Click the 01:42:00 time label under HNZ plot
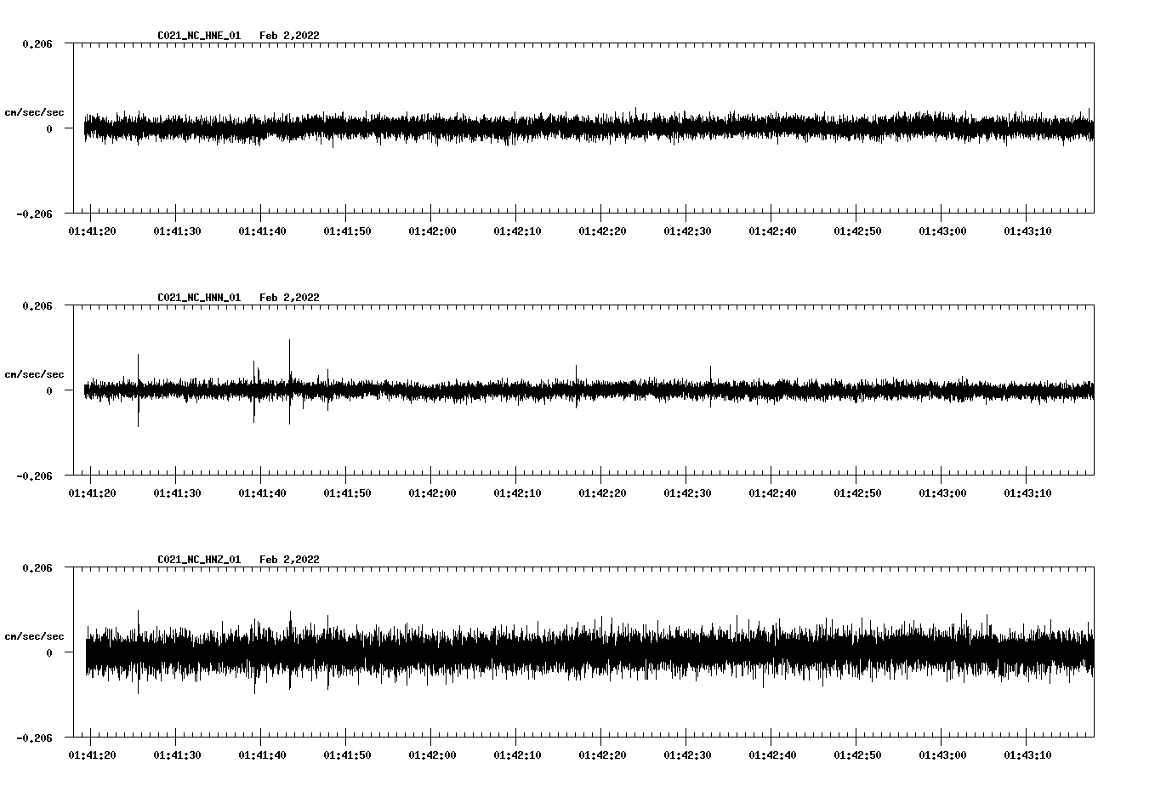Screen dimensions: 1155x786 click(x=432, y=755)
